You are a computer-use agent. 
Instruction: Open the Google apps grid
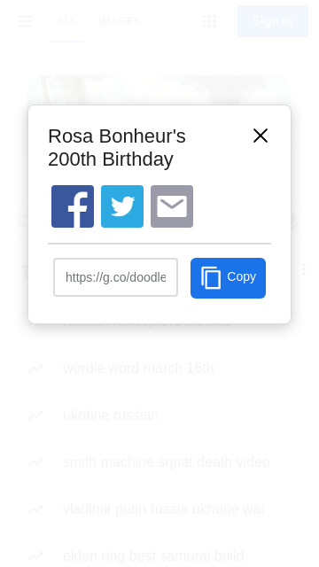tap(209, 21)
